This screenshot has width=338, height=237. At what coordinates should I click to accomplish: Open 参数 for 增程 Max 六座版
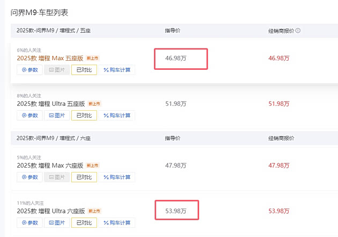(x=30, y=177)
